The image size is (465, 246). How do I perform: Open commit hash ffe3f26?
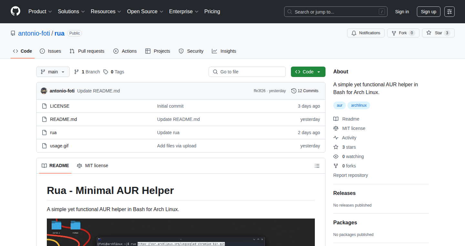tap(260, 91)
